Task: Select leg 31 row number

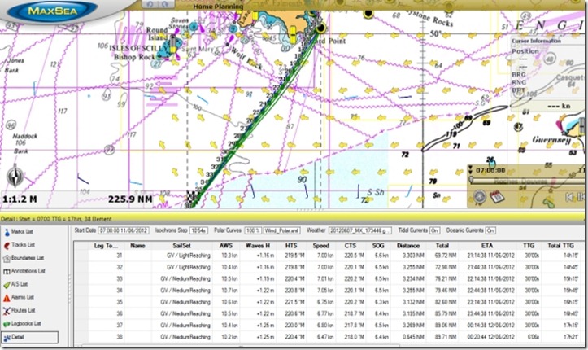Action: click(120, 256)
